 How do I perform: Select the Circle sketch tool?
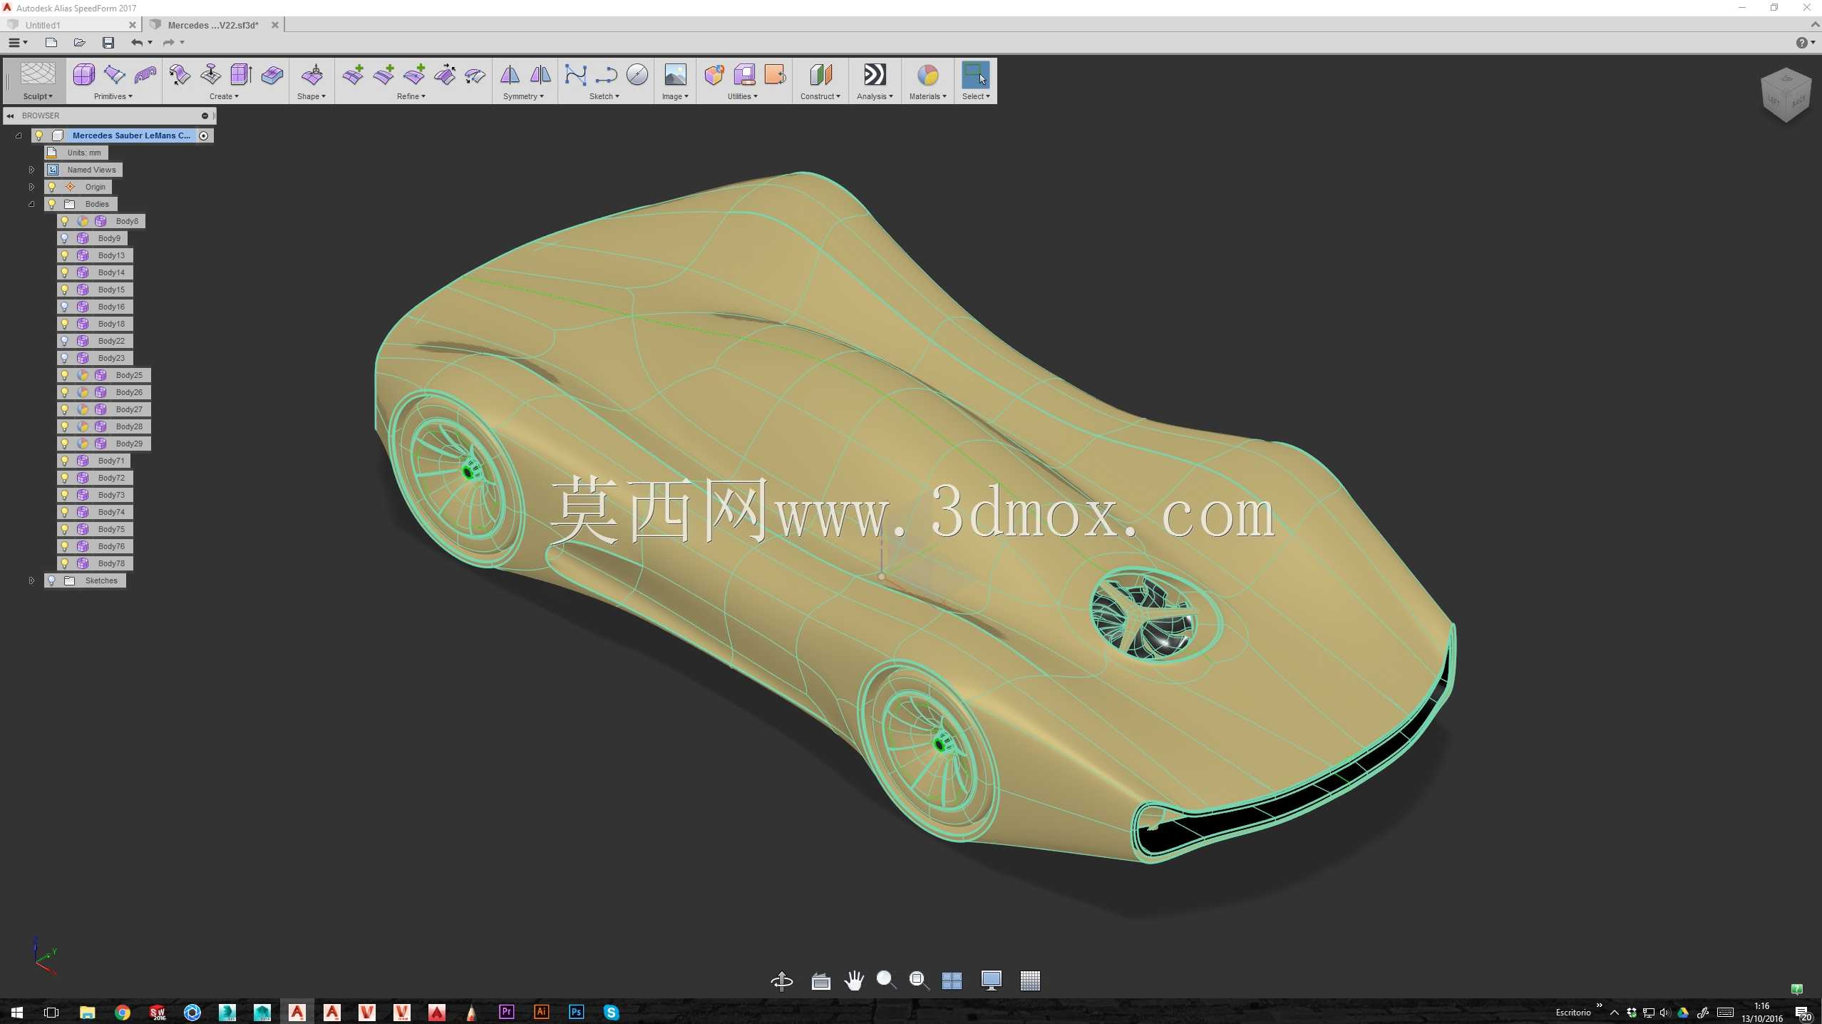[x=637, y=74]
